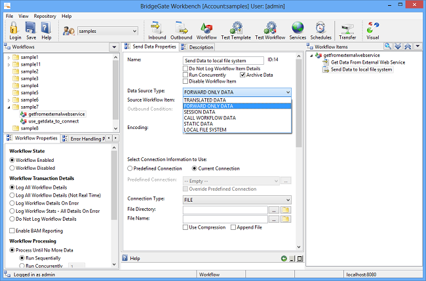Select the Workflow Disabled radio button
Viewport: 426px width, 281px height.
click(x=13, y=167)
